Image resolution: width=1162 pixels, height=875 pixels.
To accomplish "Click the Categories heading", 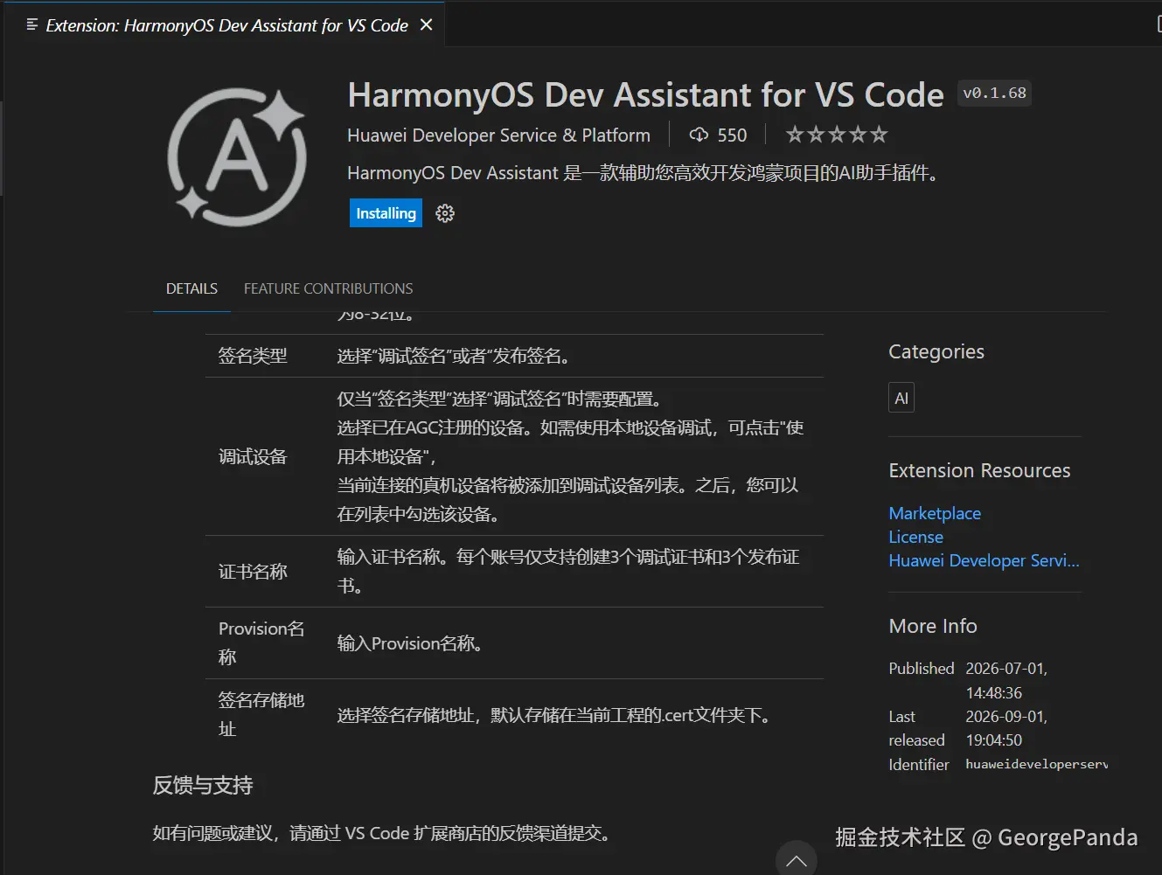I will pyautogui.click(x=936, y=351).
